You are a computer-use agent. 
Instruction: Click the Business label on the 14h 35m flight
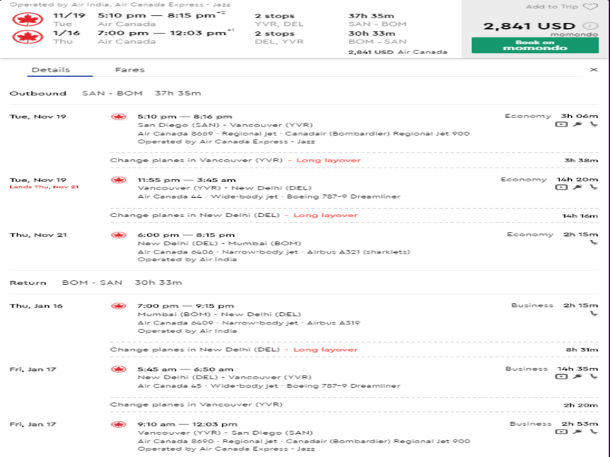[x=526, y=369]
